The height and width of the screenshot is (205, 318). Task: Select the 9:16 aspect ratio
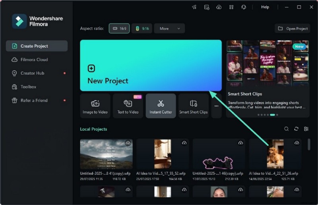pos(142,29)
